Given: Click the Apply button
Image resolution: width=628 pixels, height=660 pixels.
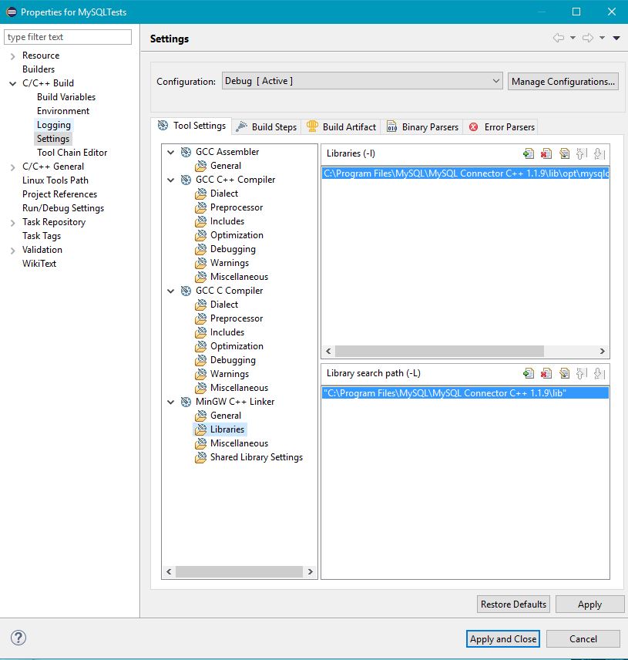Looking at the screenshot, I should 589,604.
